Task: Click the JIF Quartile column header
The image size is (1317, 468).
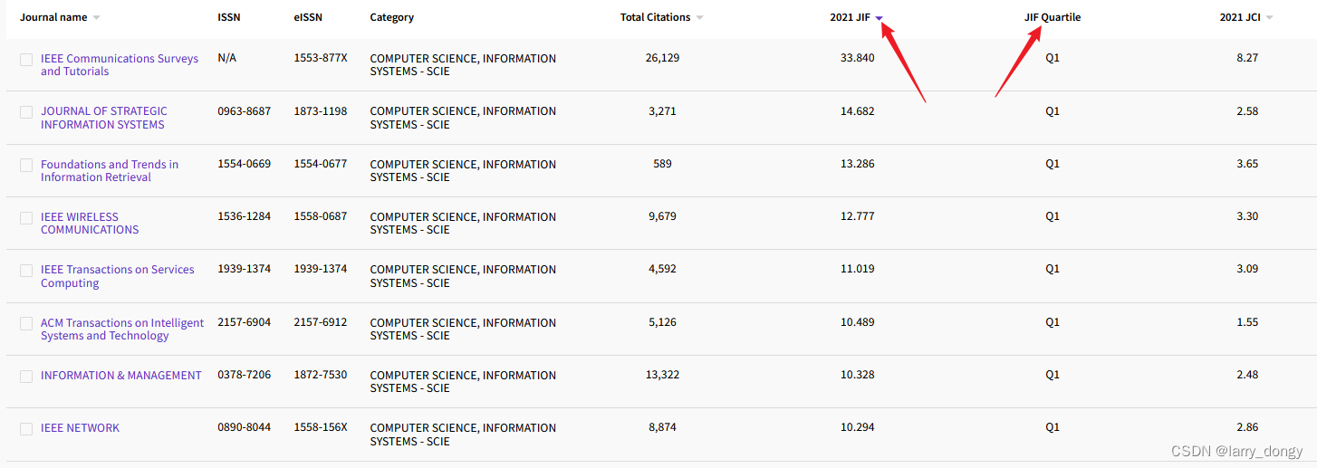Action: 1053,17
